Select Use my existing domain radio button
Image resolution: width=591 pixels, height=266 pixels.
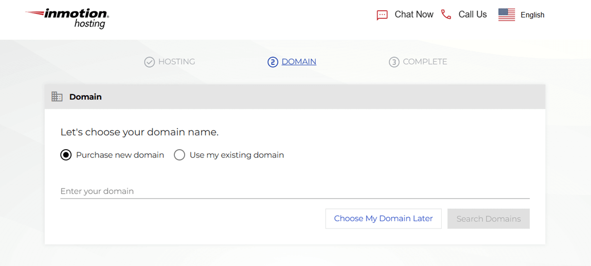point(180,155)
